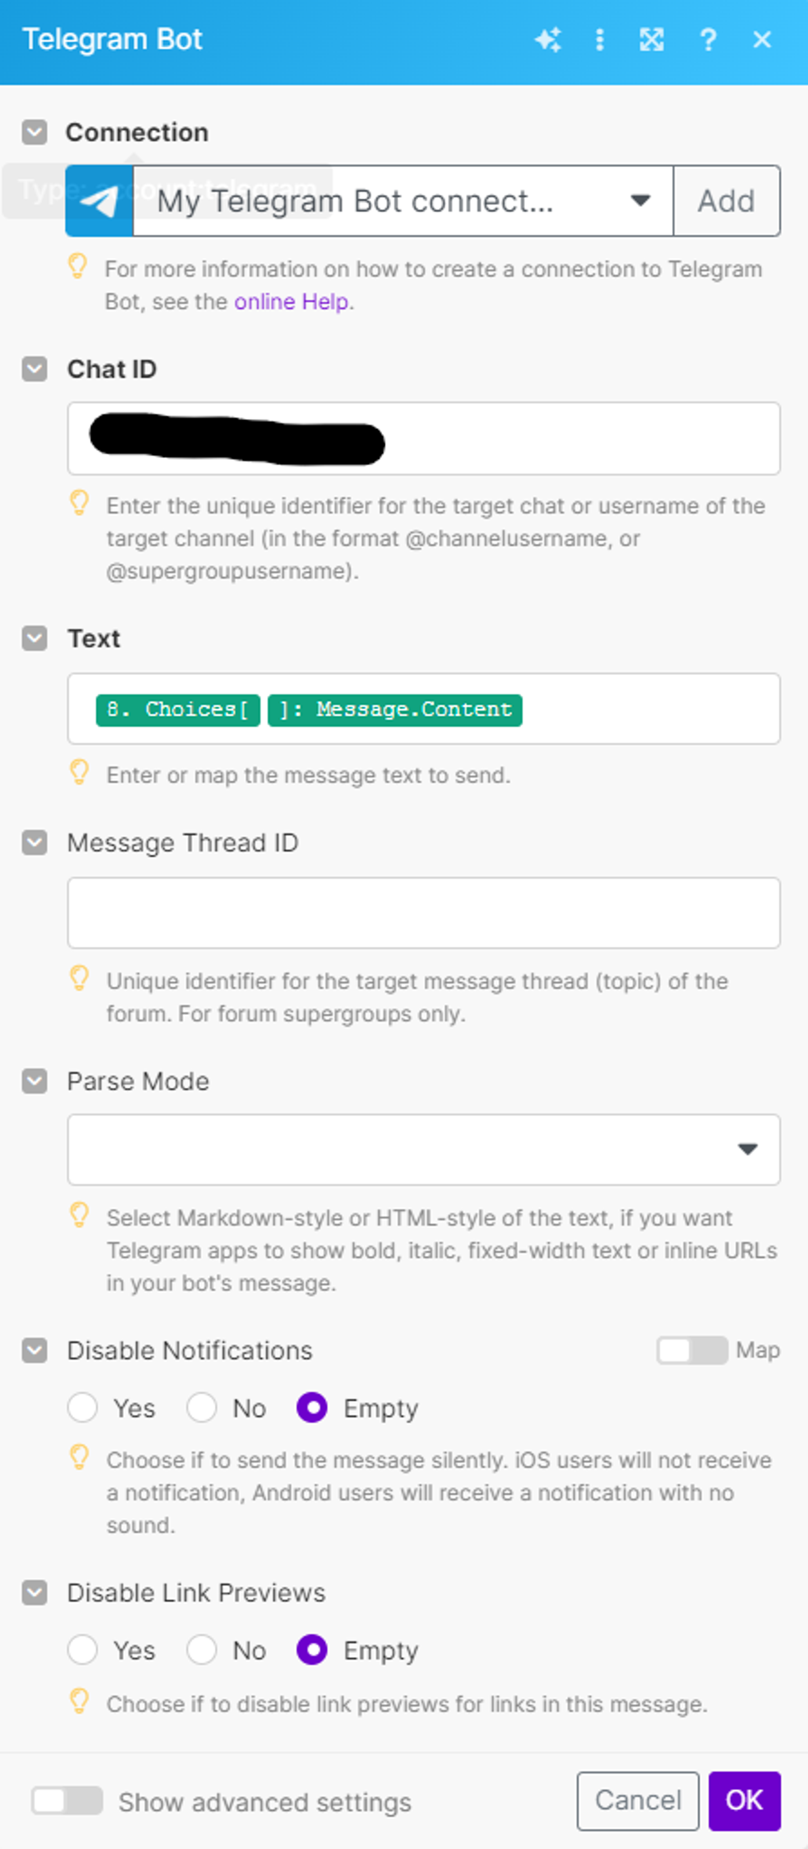Open the Parse Mode dropdown
This screenshot has height=1849, width=808.
click(423, 1149)
